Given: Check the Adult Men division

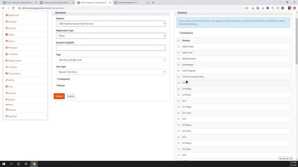Looking at the screenshot, I should 178,52.
